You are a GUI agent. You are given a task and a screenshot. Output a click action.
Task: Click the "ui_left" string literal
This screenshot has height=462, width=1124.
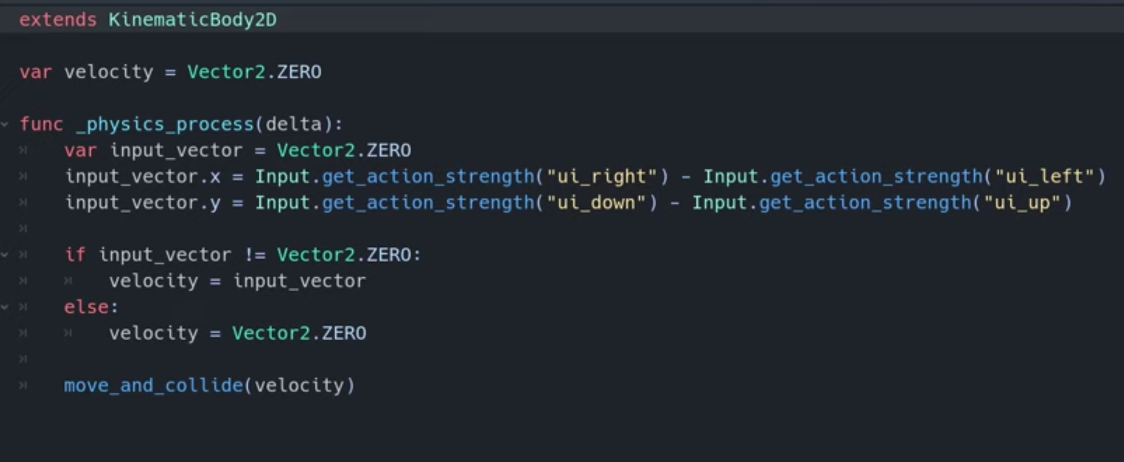[x=1044, y=177]
